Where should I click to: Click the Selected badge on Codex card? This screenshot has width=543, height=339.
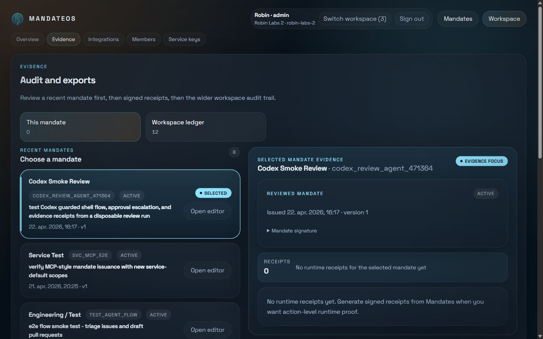tap(213, 193)
